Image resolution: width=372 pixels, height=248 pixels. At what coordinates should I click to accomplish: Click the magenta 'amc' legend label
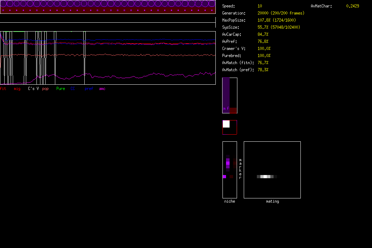[x=102, y=89]
